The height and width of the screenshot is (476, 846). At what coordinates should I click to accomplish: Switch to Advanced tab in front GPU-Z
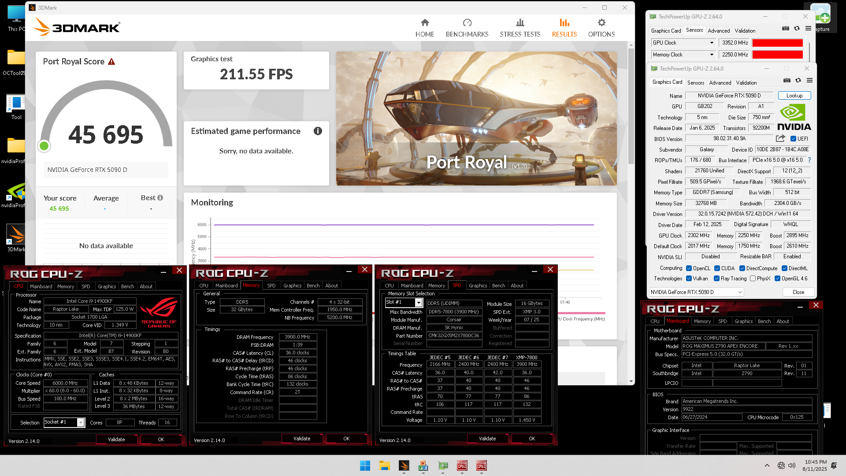[720, 82]
